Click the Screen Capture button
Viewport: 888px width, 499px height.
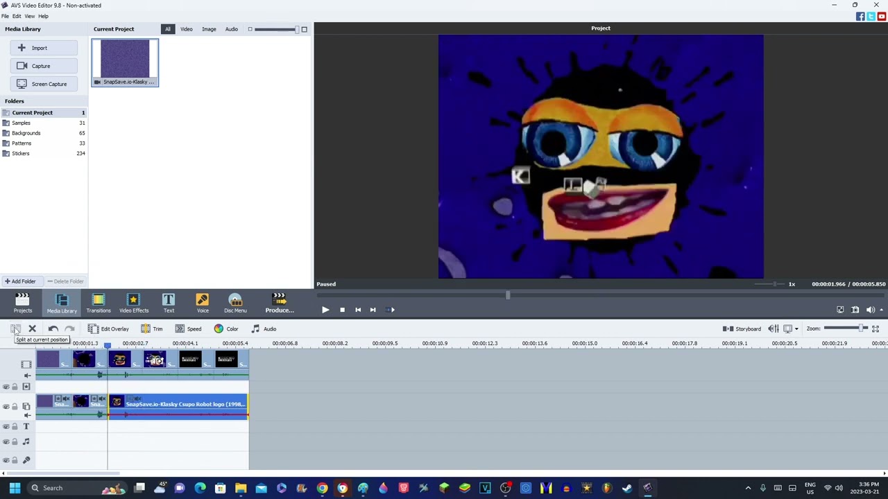click(44, 84)
